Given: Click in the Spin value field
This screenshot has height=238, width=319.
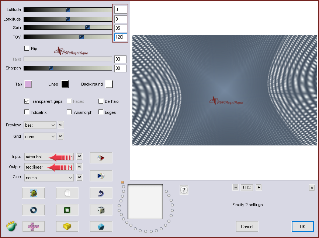Looking at the screenshot, I should 121,28.
